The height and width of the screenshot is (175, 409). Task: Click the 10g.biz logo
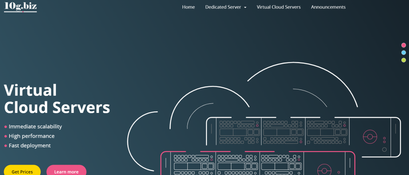20,6
